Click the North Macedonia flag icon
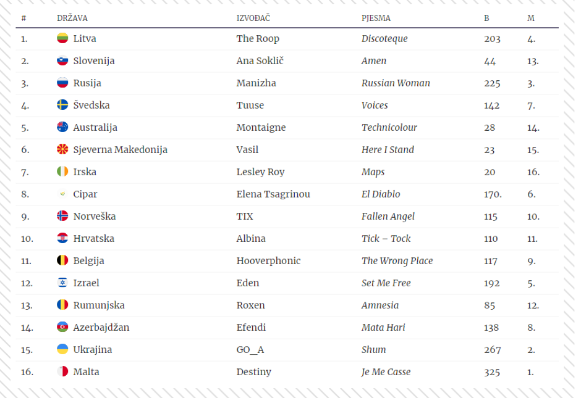This screenshot has height=398, width=581. pyautogui.click(x=62, y=149)
